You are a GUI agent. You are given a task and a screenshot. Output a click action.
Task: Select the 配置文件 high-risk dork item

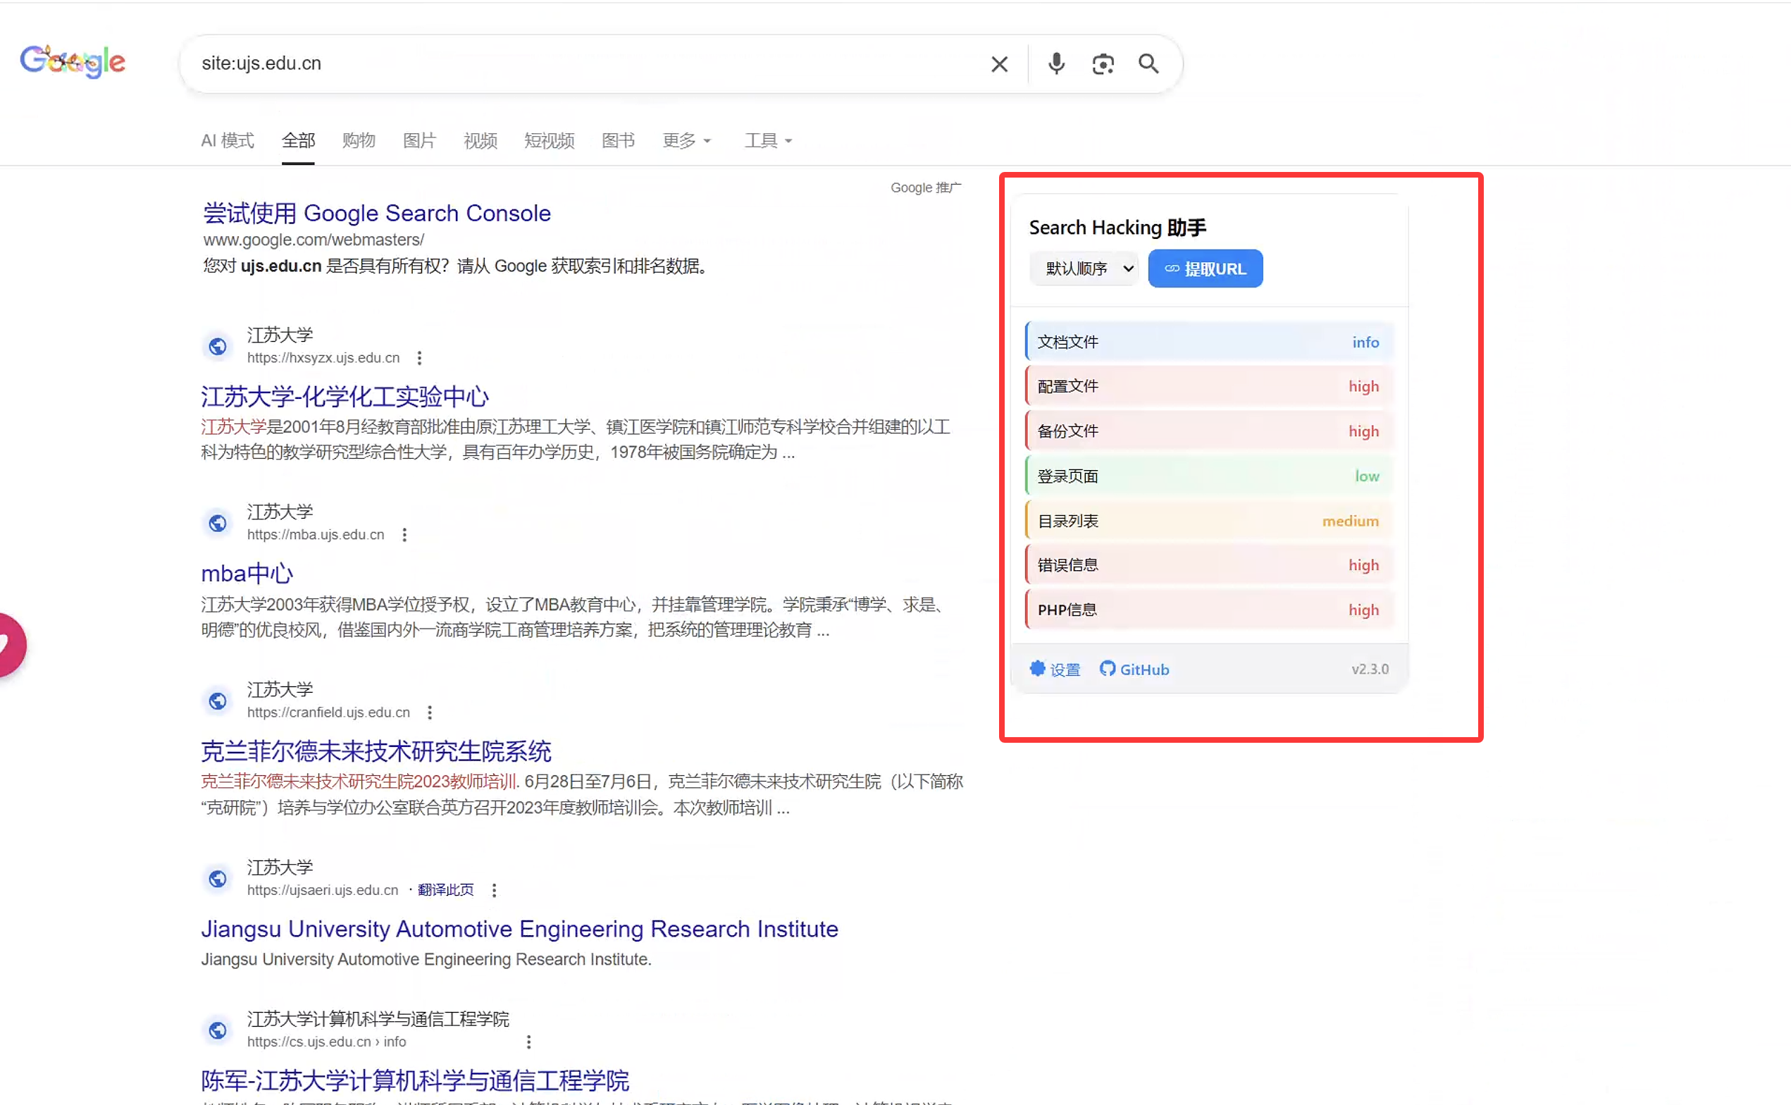click(1208, 387)
